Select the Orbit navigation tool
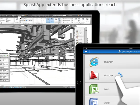 [x=3, y=20]
